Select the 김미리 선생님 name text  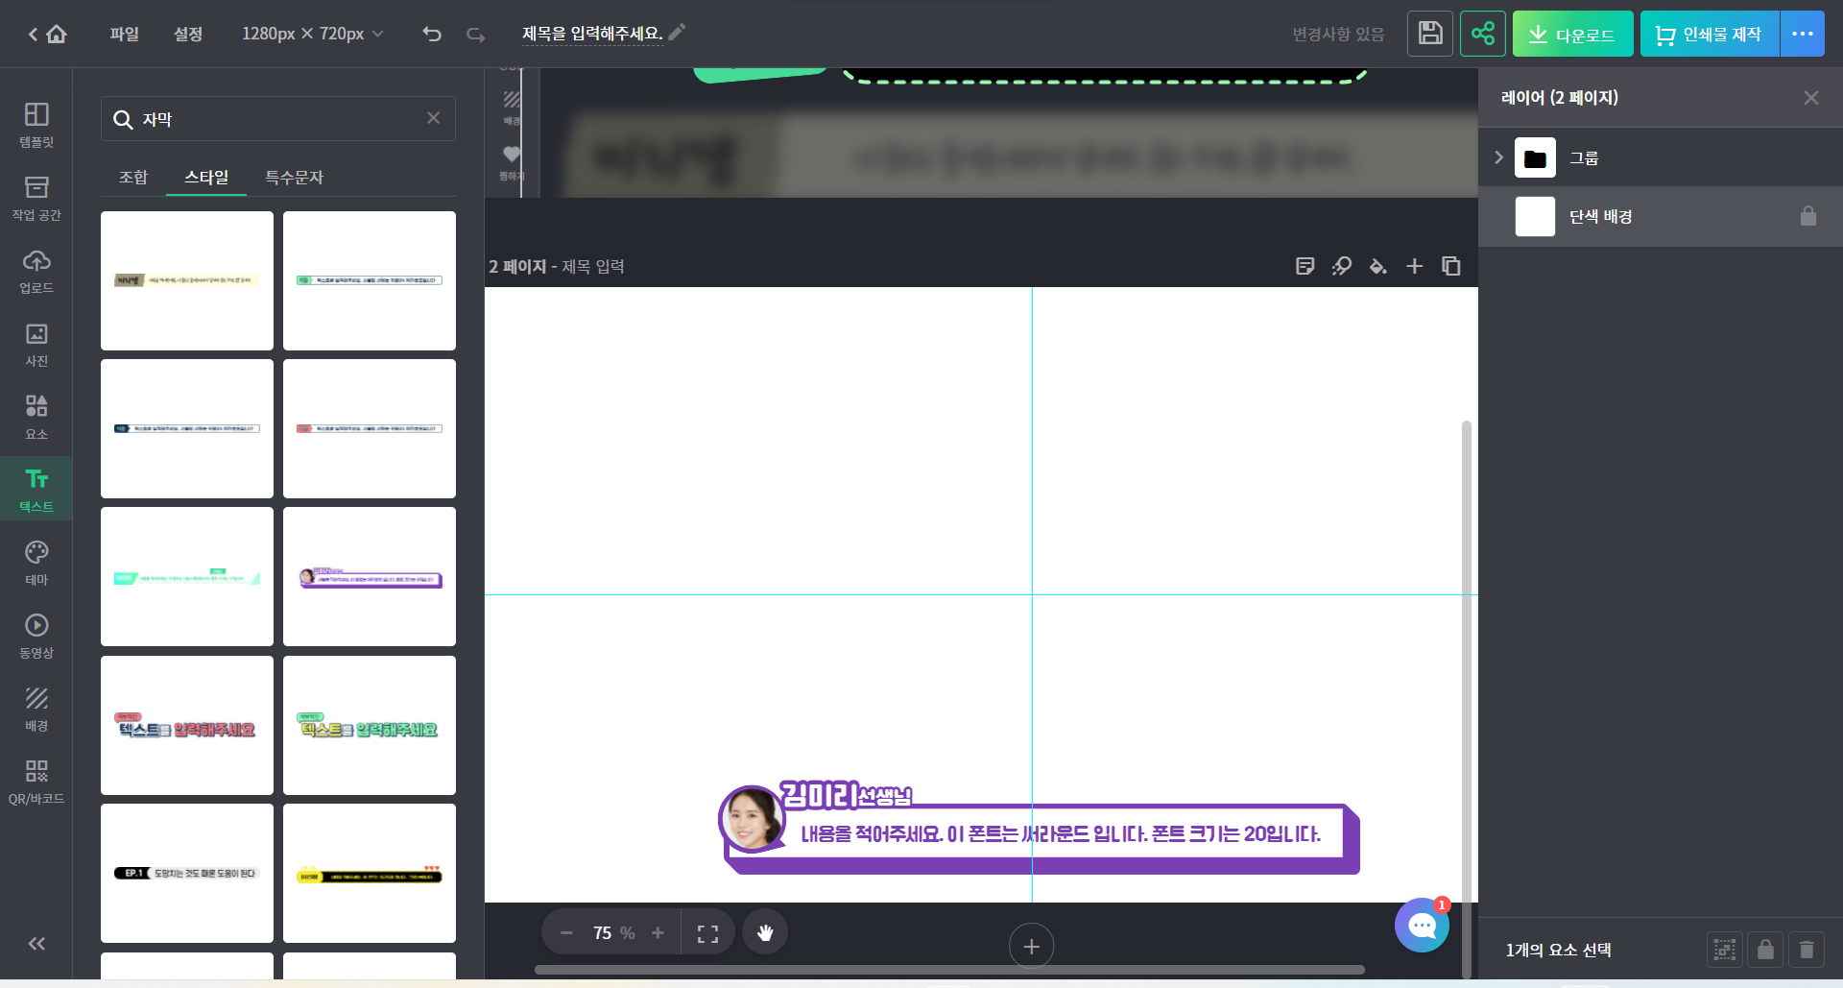(x=846, y=795)
